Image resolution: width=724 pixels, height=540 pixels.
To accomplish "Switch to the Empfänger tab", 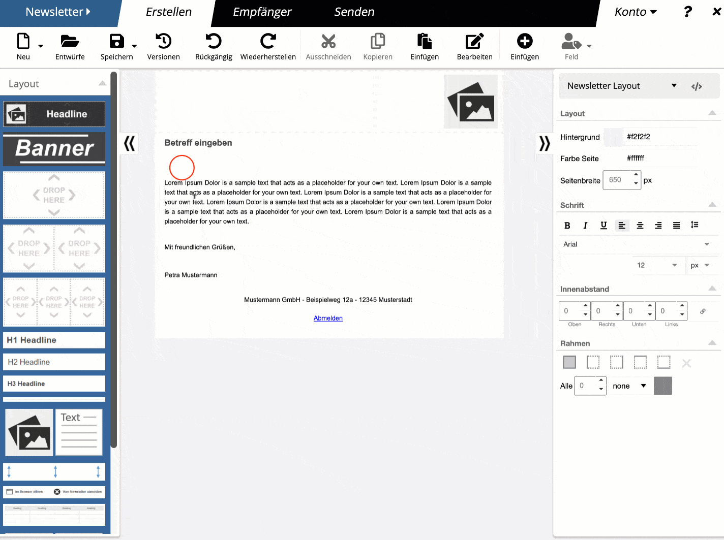I will tap(262, 12).
